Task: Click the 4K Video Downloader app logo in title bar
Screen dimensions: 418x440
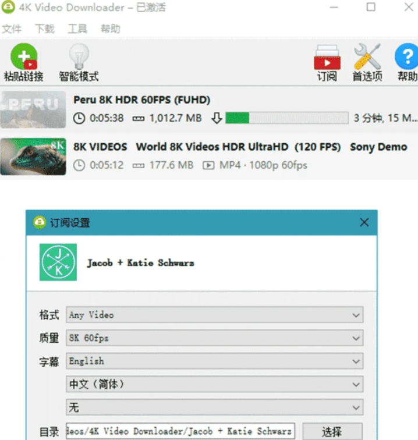Action: click(x=8, y=7)
